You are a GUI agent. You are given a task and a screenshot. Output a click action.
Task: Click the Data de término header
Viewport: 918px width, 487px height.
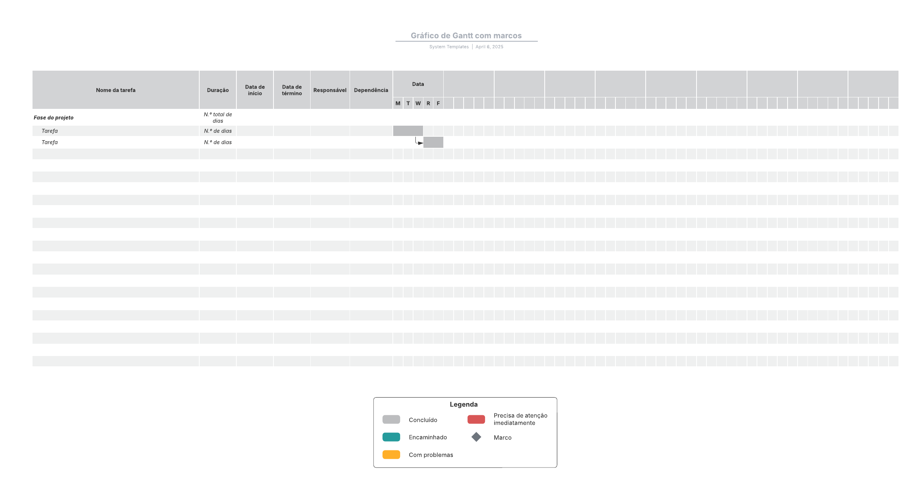click(x=292, y=90)
